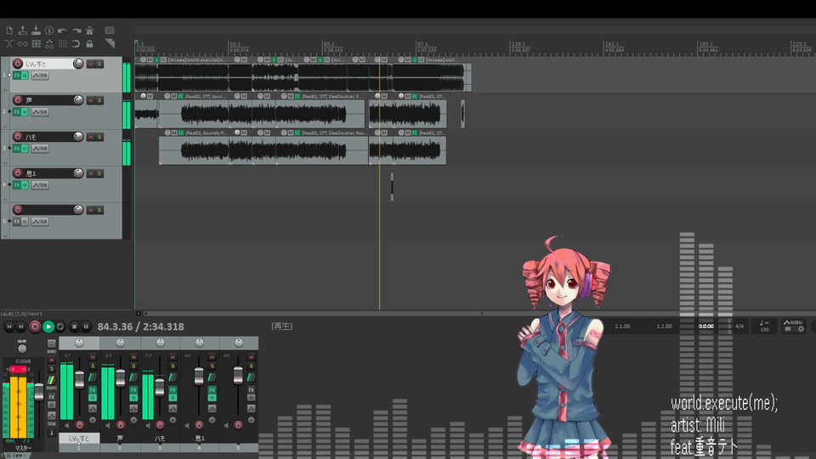816x459 pixels.
Task: Open envelope trim button on 声 track
Action: pos(40,112)
